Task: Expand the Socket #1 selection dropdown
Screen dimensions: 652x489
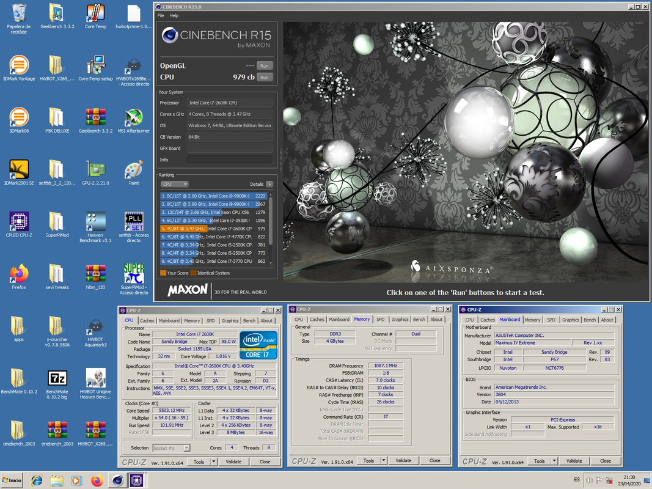Action: 187,448
